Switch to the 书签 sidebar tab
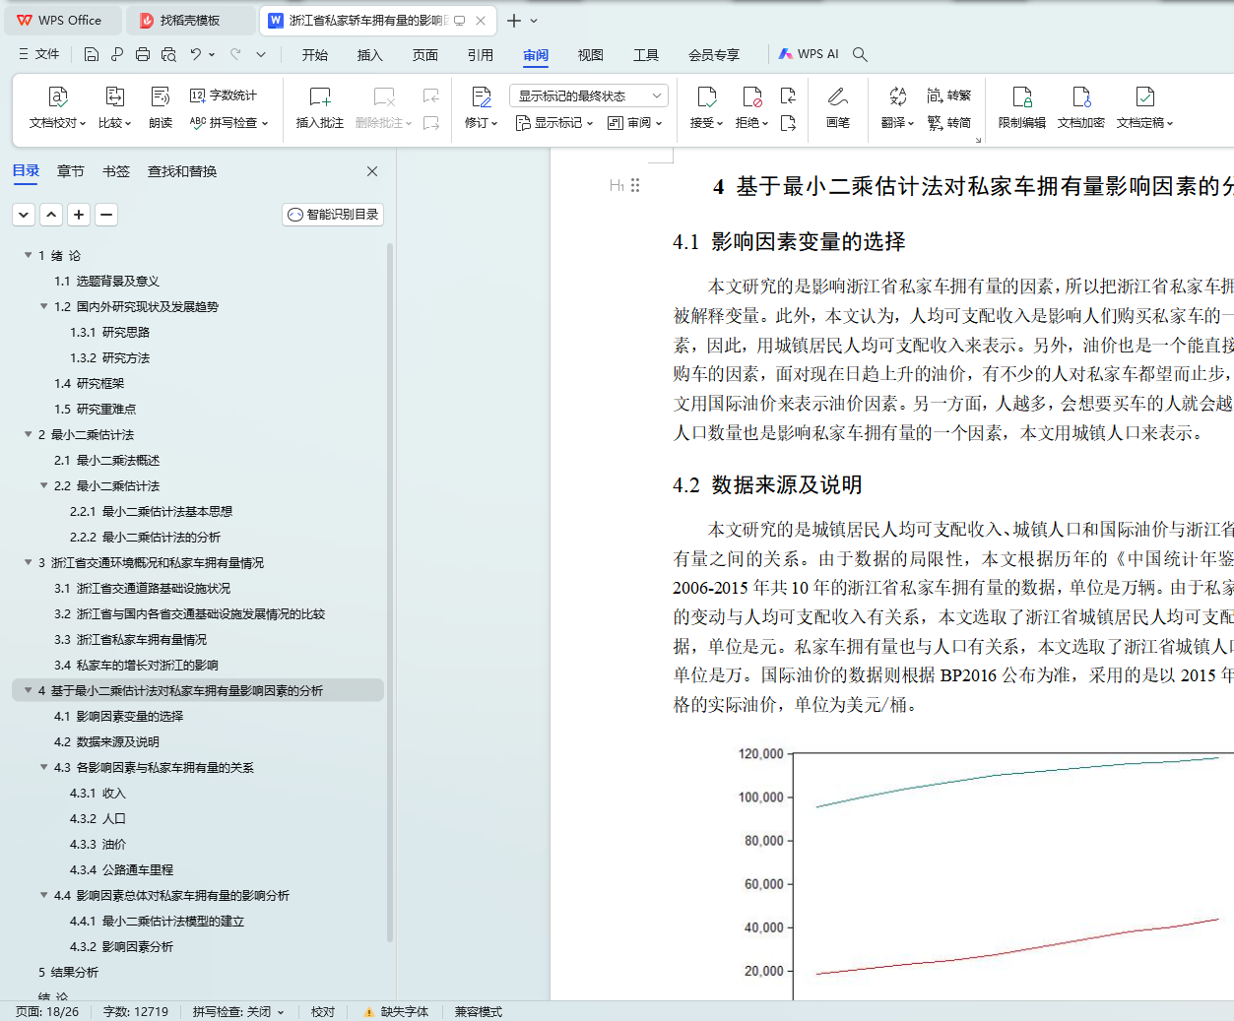This screenshot has width=1234, height=1021. pos(116,171)
